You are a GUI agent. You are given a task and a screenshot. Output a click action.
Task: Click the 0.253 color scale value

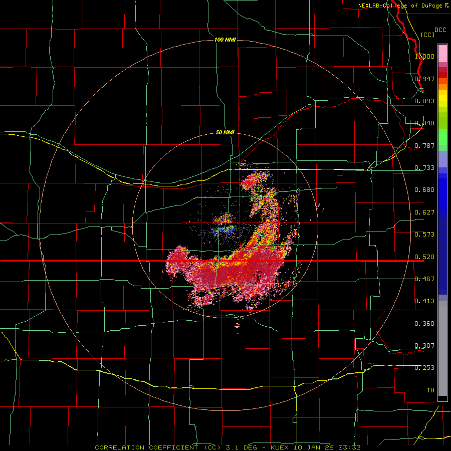(x=424, y=368)
